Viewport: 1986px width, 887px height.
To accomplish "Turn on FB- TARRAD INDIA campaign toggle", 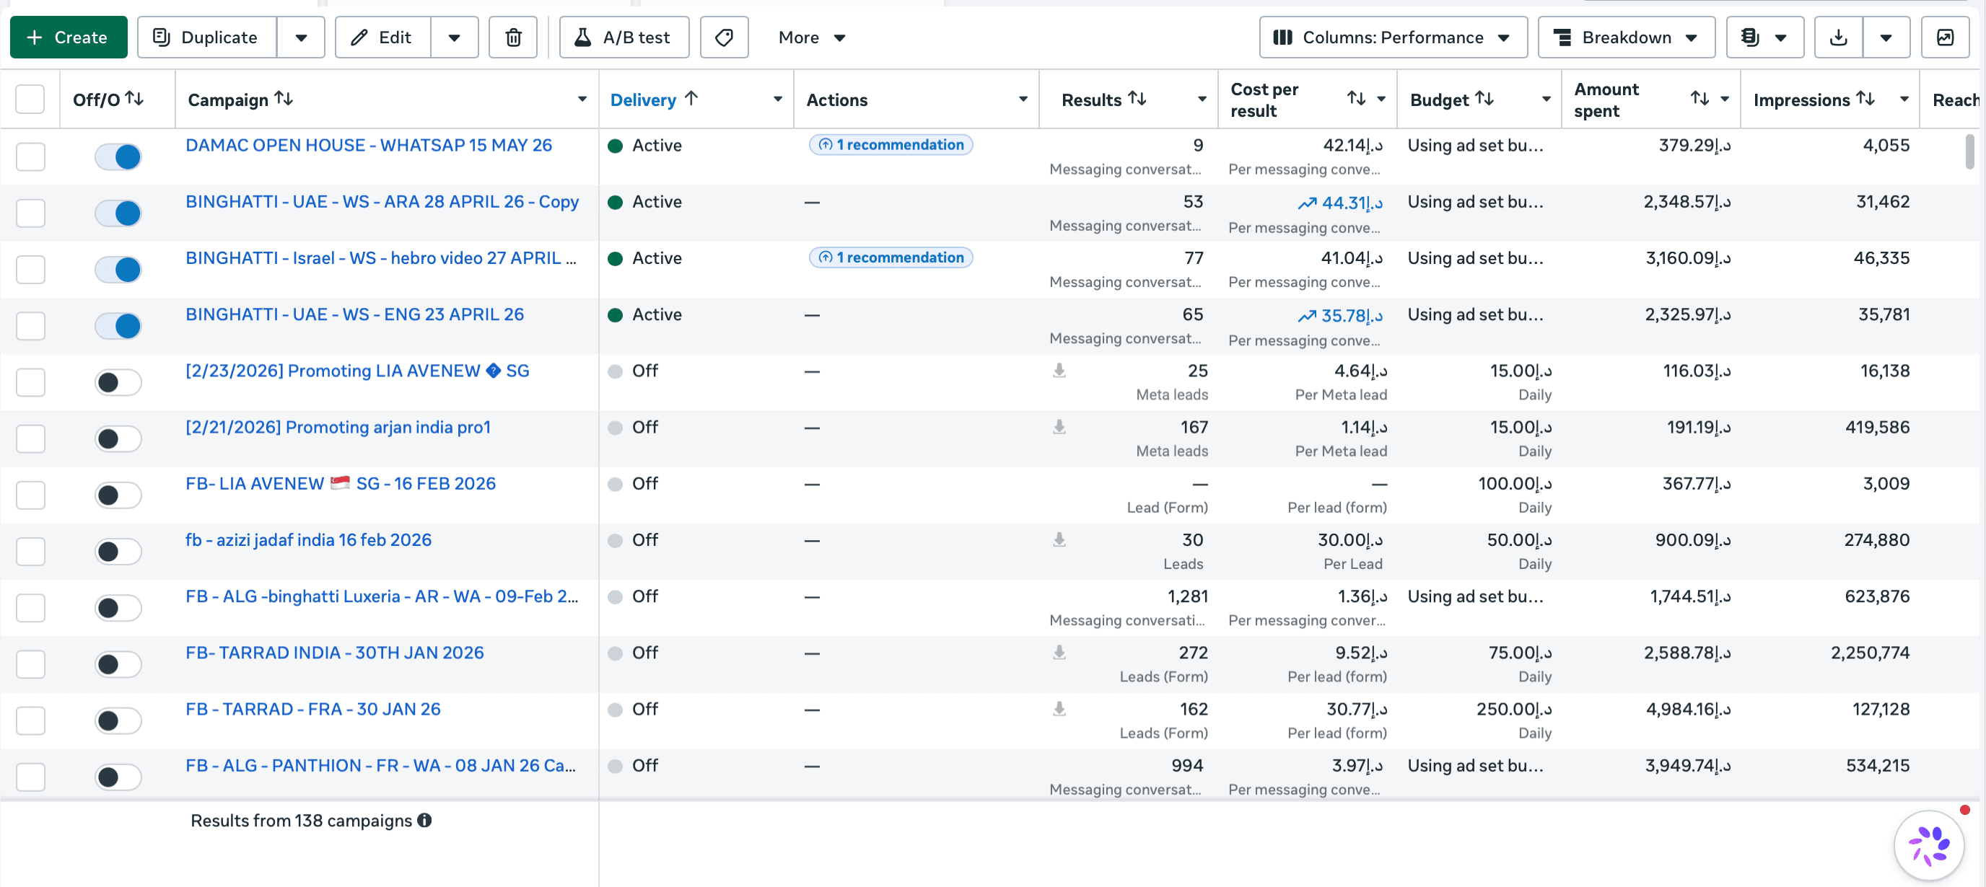I will 118,664.
